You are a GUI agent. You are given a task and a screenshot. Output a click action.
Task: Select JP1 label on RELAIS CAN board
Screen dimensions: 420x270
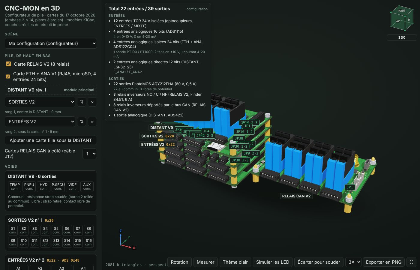click(350, 187)
